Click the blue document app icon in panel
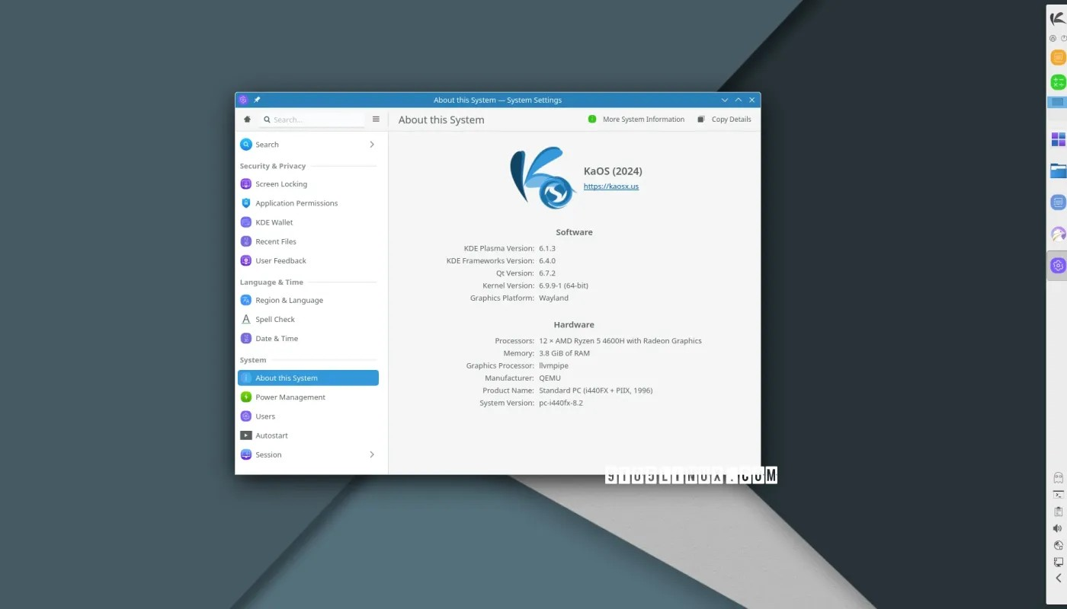The width and height of the screenshot is (1067, 609). click(x=1058, y=202)
